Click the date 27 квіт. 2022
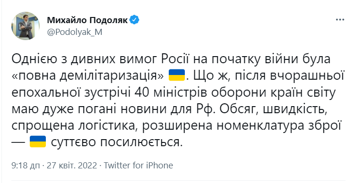Screen dimensions: 355x183 pyautogui.click(x=72, y=166)
